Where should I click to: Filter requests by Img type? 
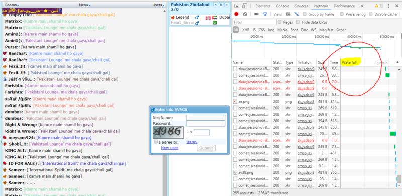click(x=271, y=30)
